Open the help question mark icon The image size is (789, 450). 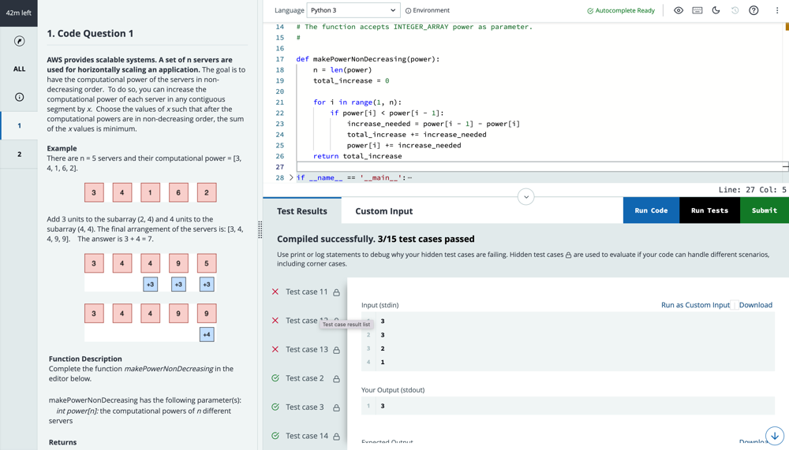pyautogui.click(x=753, y=10)
